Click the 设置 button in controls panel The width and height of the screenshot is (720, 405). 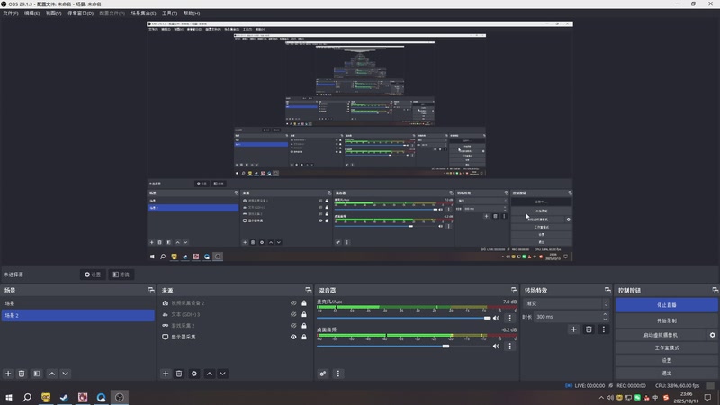point(667,361)
